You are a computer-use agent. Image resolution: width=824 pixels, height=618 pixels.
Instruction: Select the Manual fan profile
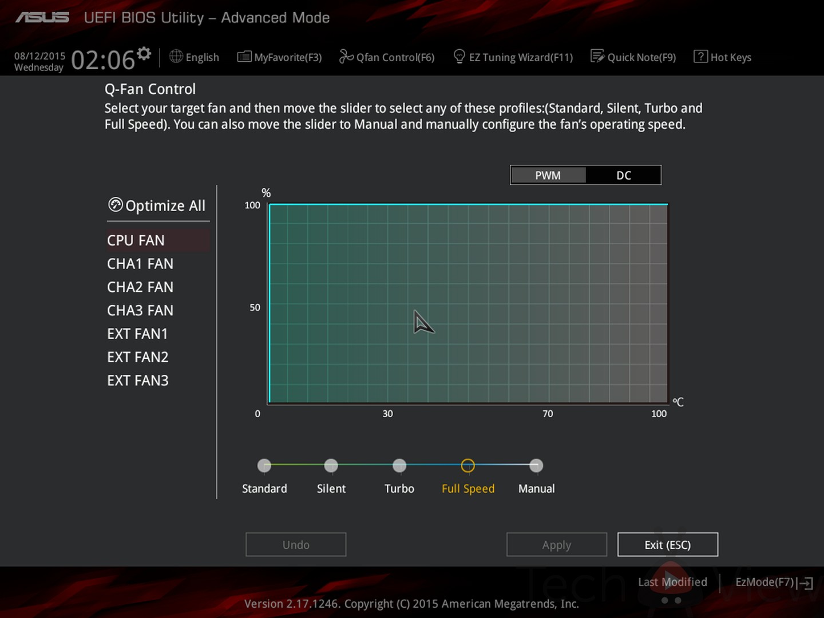tap(536, 466)
